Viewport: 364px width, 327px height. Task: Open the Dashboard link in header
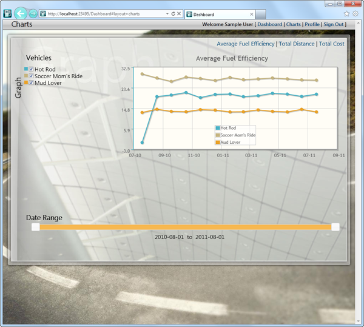pos(270,24)
